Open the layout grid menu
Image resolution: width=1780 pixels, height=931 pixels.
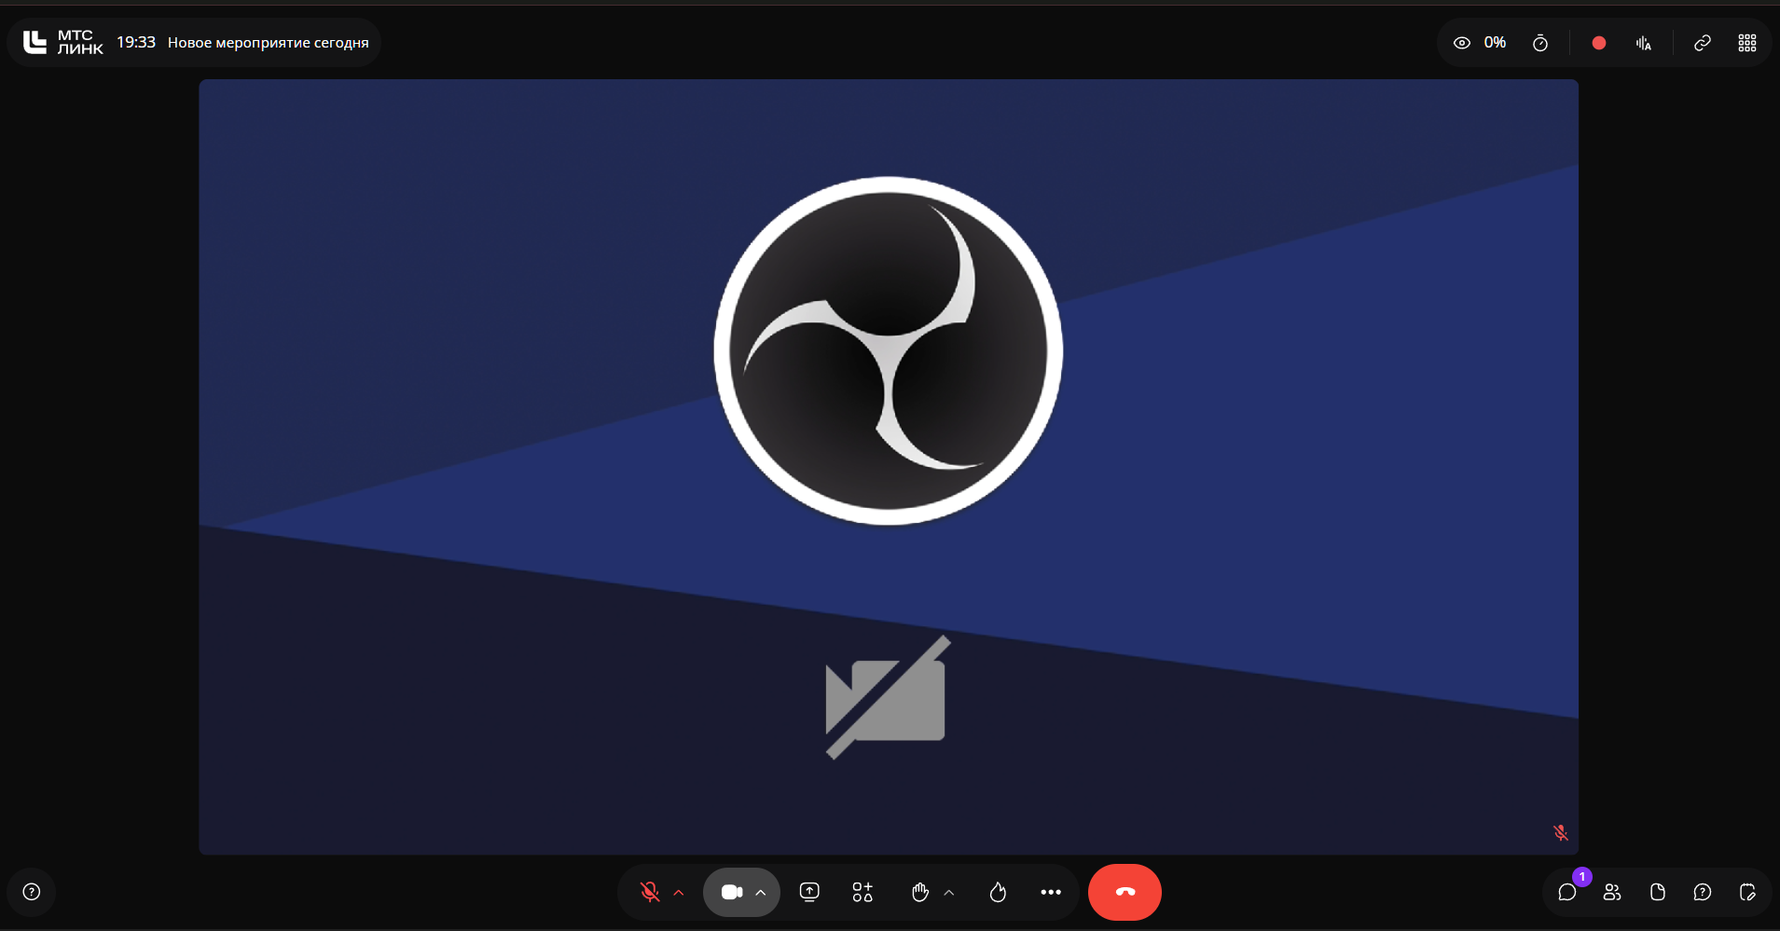1747,43
